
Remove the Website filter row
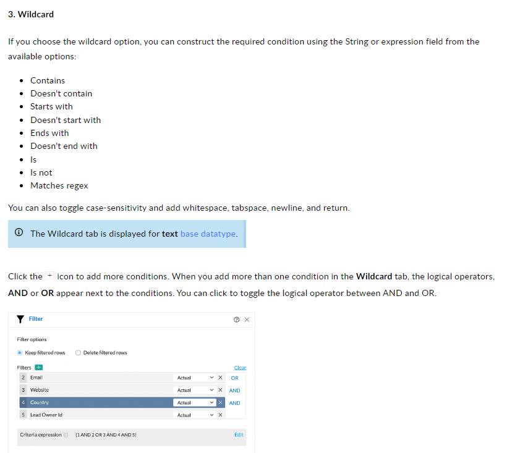(220, 390)
